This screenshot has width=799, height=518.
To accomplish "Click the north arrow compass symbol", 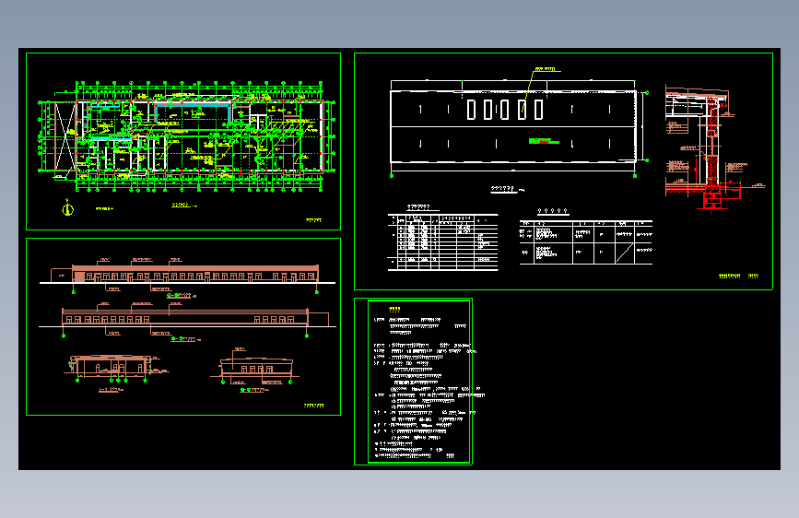I will (x=68, y=207).
